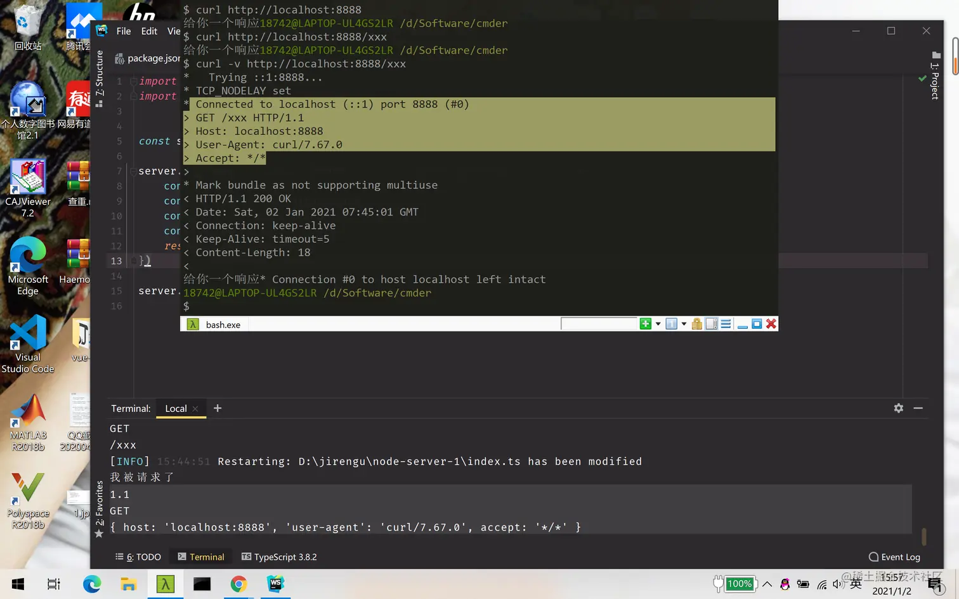Open the Event Log
The image size is (959, 599).
click(894, 557)
